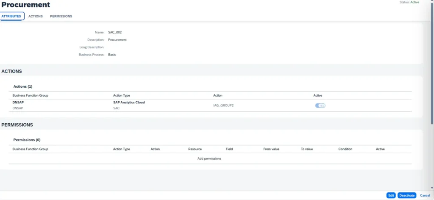The image size is (434, 200).
Task: Click the IAG_GROUP2 action entry
Action: pyautogui.click(x=223, y=106)
